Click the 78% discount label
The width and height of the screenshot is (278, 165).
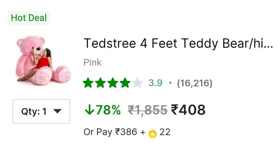[x=108, y=110]
